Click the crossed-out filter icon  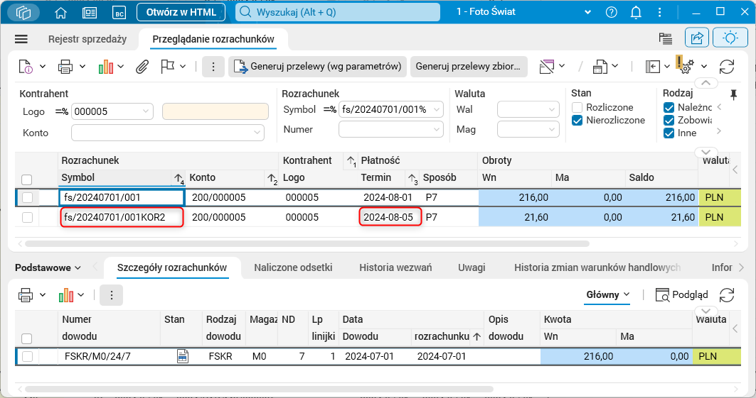pos(547,67)
